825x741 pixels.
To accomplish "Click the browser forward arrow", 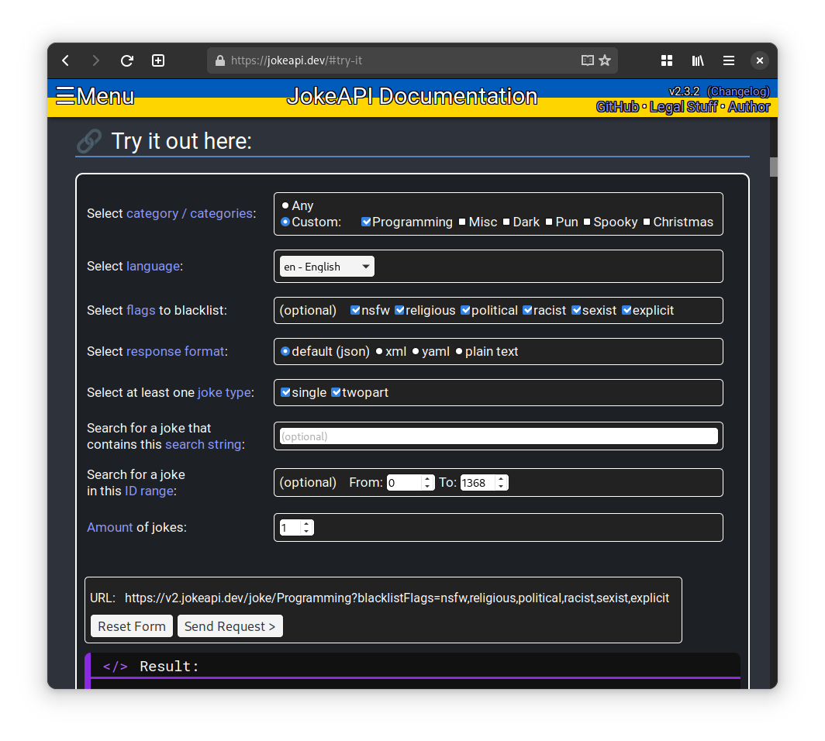I will tap(96, 60).
